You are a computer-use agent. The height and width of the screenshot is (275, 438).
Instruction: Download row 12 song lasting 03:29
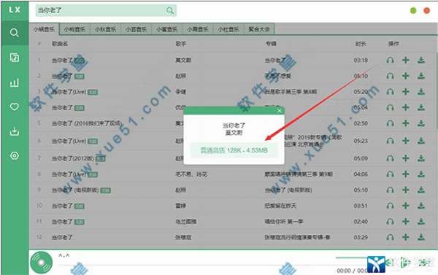click(421, 237)
